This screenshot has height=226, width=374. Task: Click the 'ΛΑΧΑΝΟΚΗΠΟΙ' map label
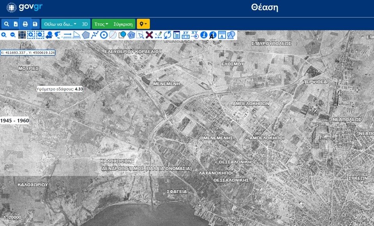[216, 173]
